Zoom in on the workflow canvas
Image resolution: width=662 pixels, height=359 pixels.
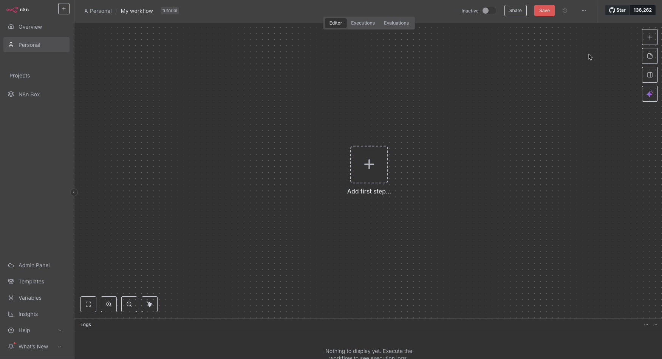pos(109,304)
